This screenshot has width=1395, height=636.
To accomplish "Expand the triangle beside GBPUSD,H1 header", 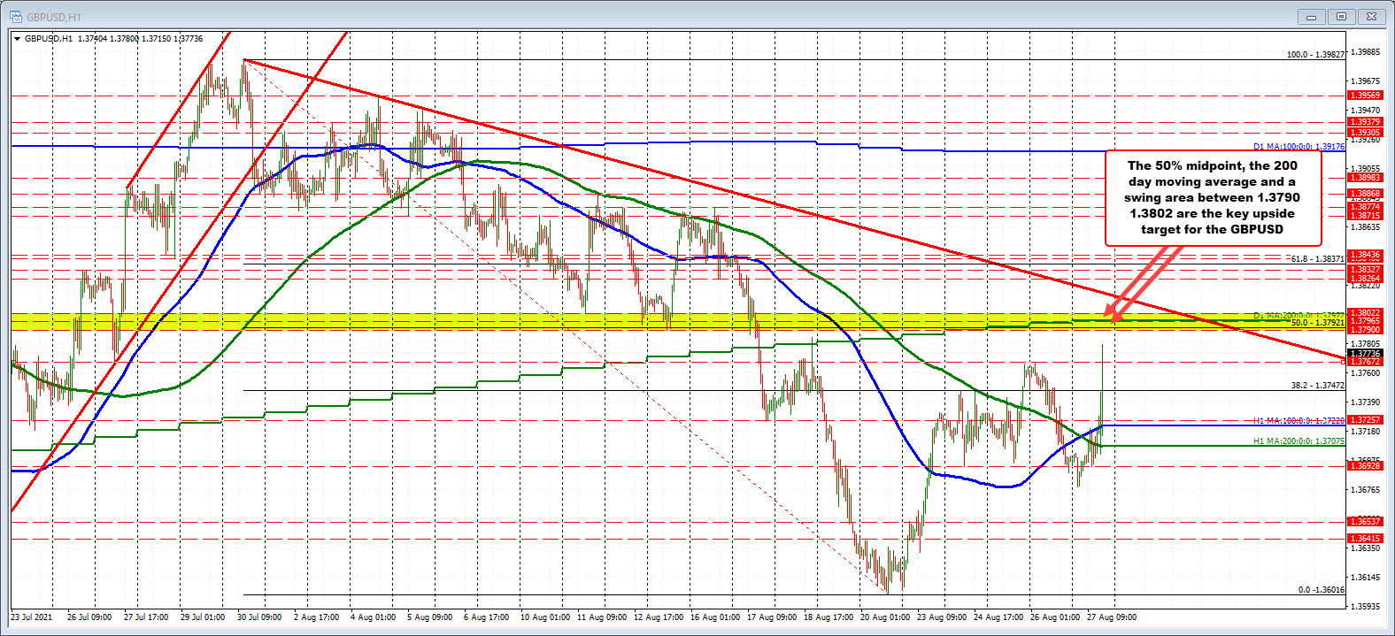I will [x=17, y=39].
